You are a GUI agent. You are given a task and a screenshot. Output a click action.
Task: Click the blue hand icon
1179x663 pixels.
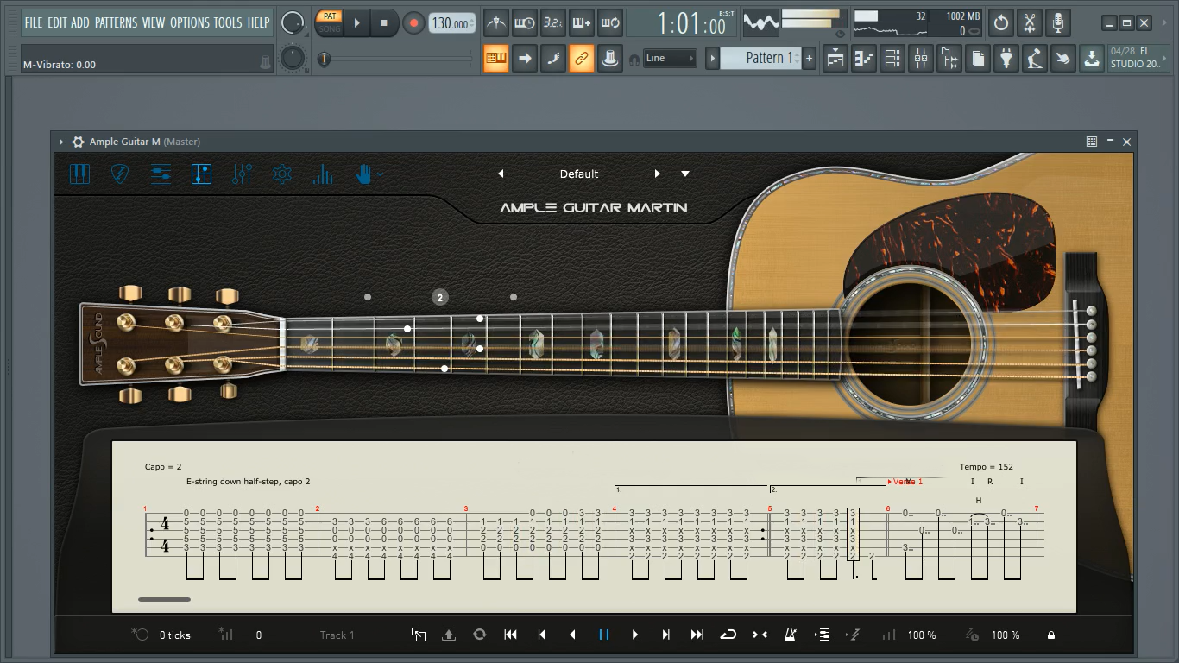coord(364,174)
